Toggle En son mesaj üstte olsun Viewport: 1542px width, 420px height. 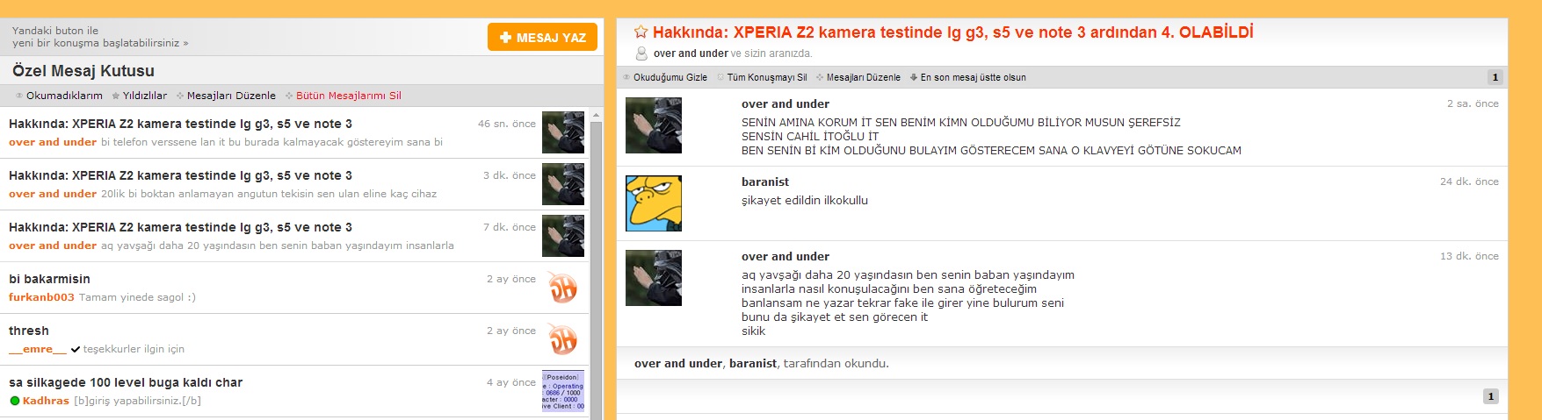point(967,77)
